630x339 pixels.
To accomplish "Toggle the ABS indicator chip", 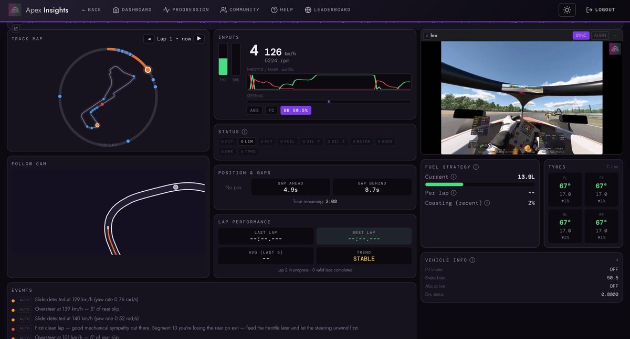I will coord(254,111).
